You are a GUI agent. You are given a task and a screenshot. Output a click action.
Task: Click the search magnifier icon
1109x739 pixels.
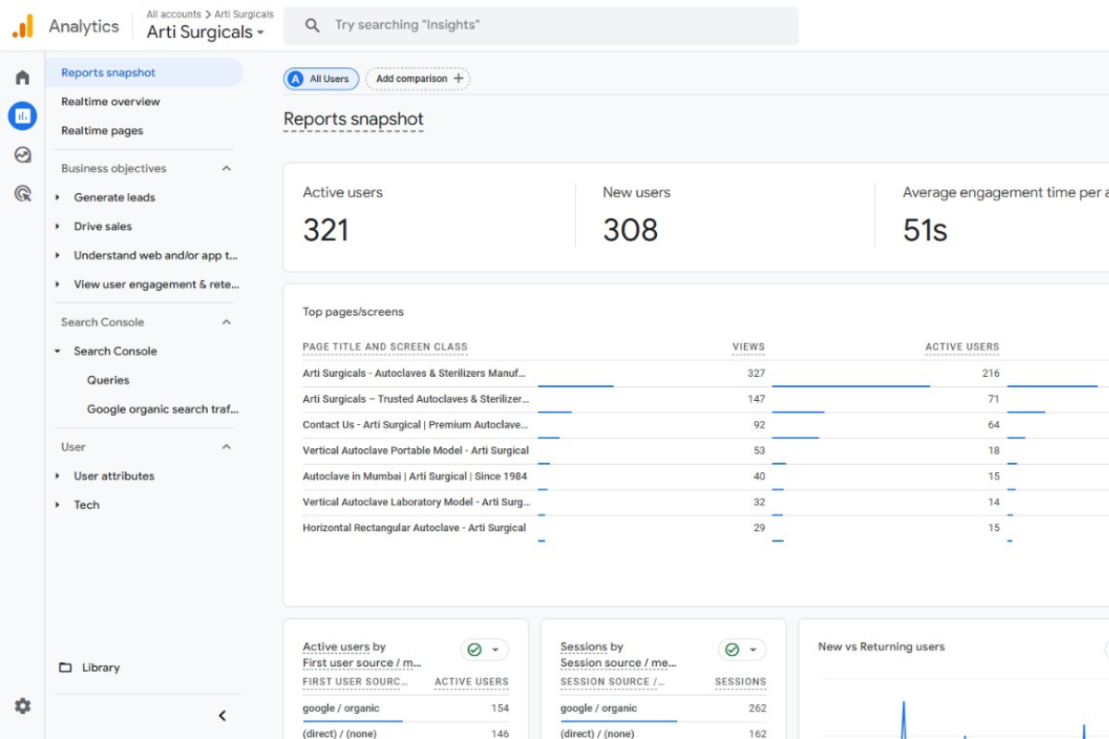click(313, 26)
